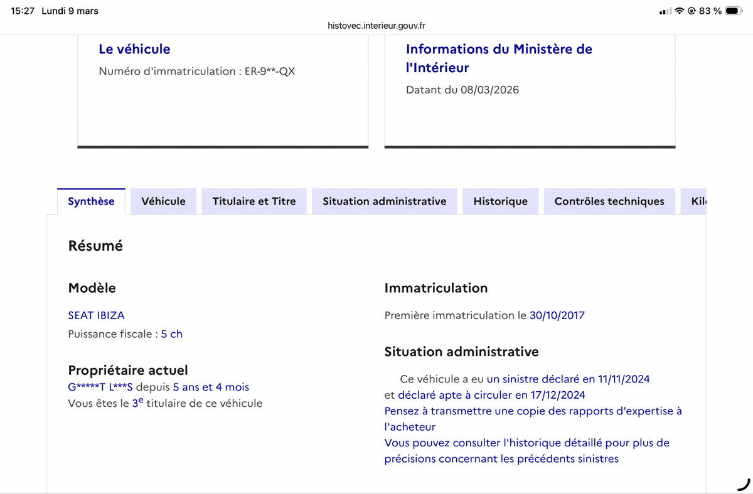This screenshot has height=494, width=753.
Task: Click the first registration date 30/10/2017
Action: point(557,315)
